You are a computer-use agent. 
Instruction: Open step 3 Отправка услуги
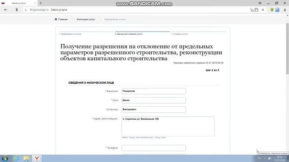click(180, 34)
